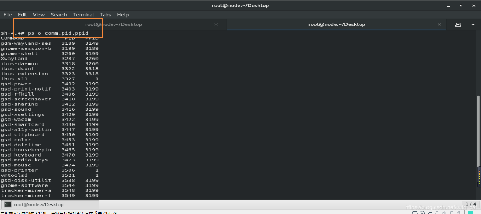Click the gsd-media-keys process name
Image resolution: width=481 pixels, height=214 pixels.
[24, 160]
